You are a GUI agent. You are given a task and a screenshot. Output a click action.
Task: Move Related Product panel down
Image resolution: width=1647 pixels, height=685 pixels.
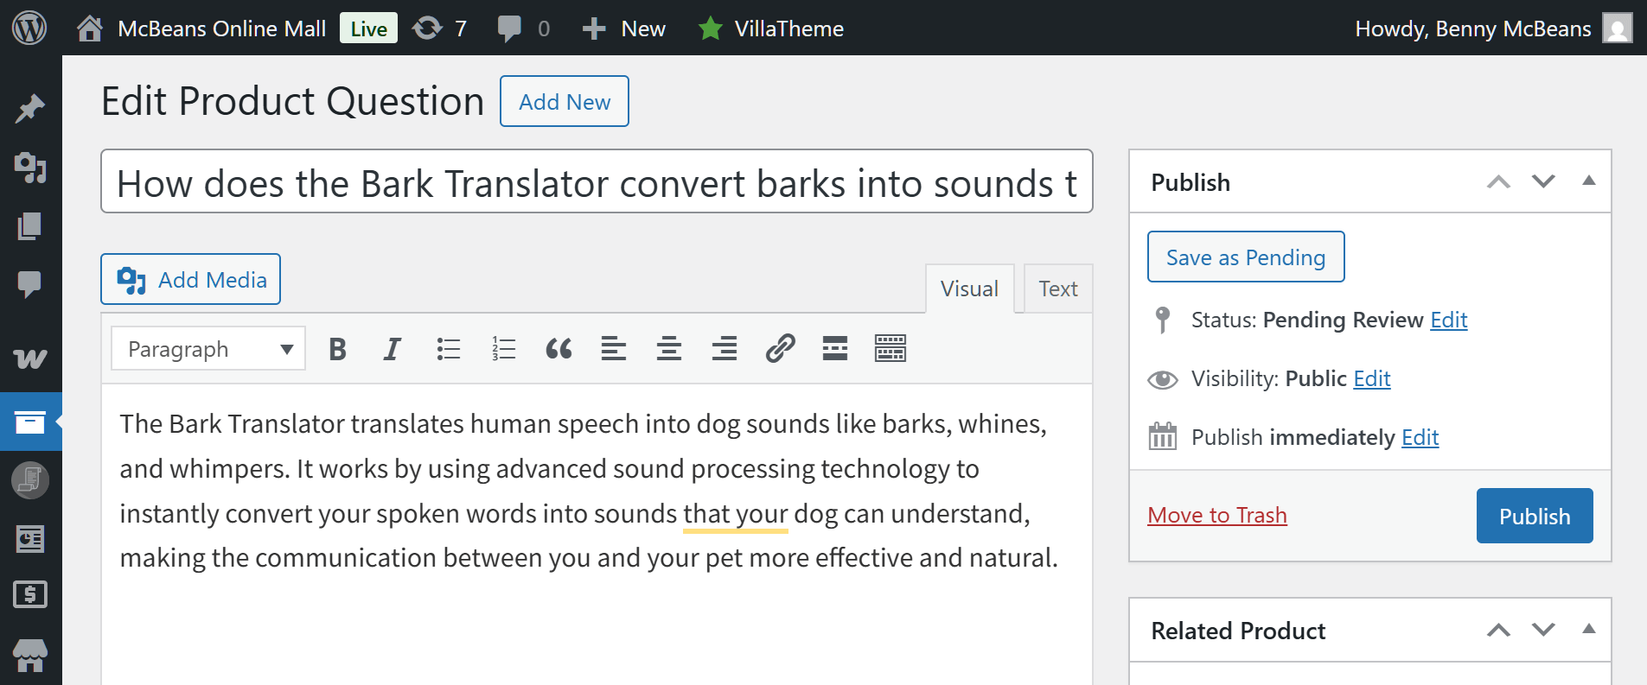[x=1543, y=630]
